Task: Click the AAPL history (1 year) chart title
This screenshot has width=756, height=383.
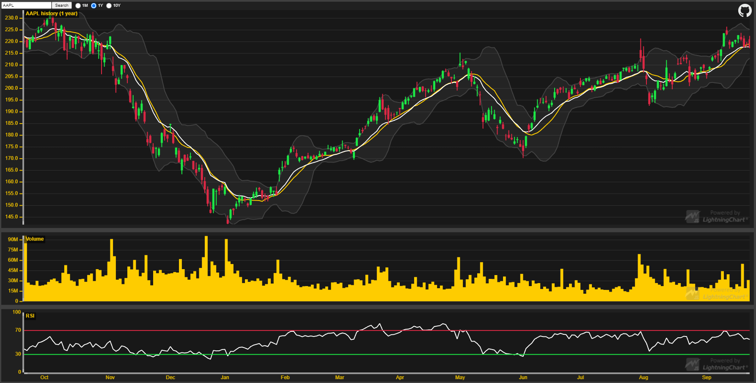Action: coord(52,14)
